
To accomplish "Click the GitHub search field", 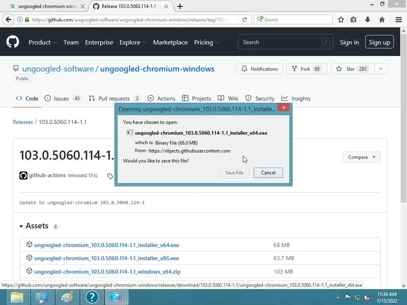I will pos(285,42).
